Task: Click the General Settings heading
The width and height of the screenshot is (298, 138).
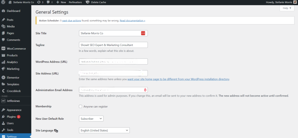Action: [x=52, y=12]
